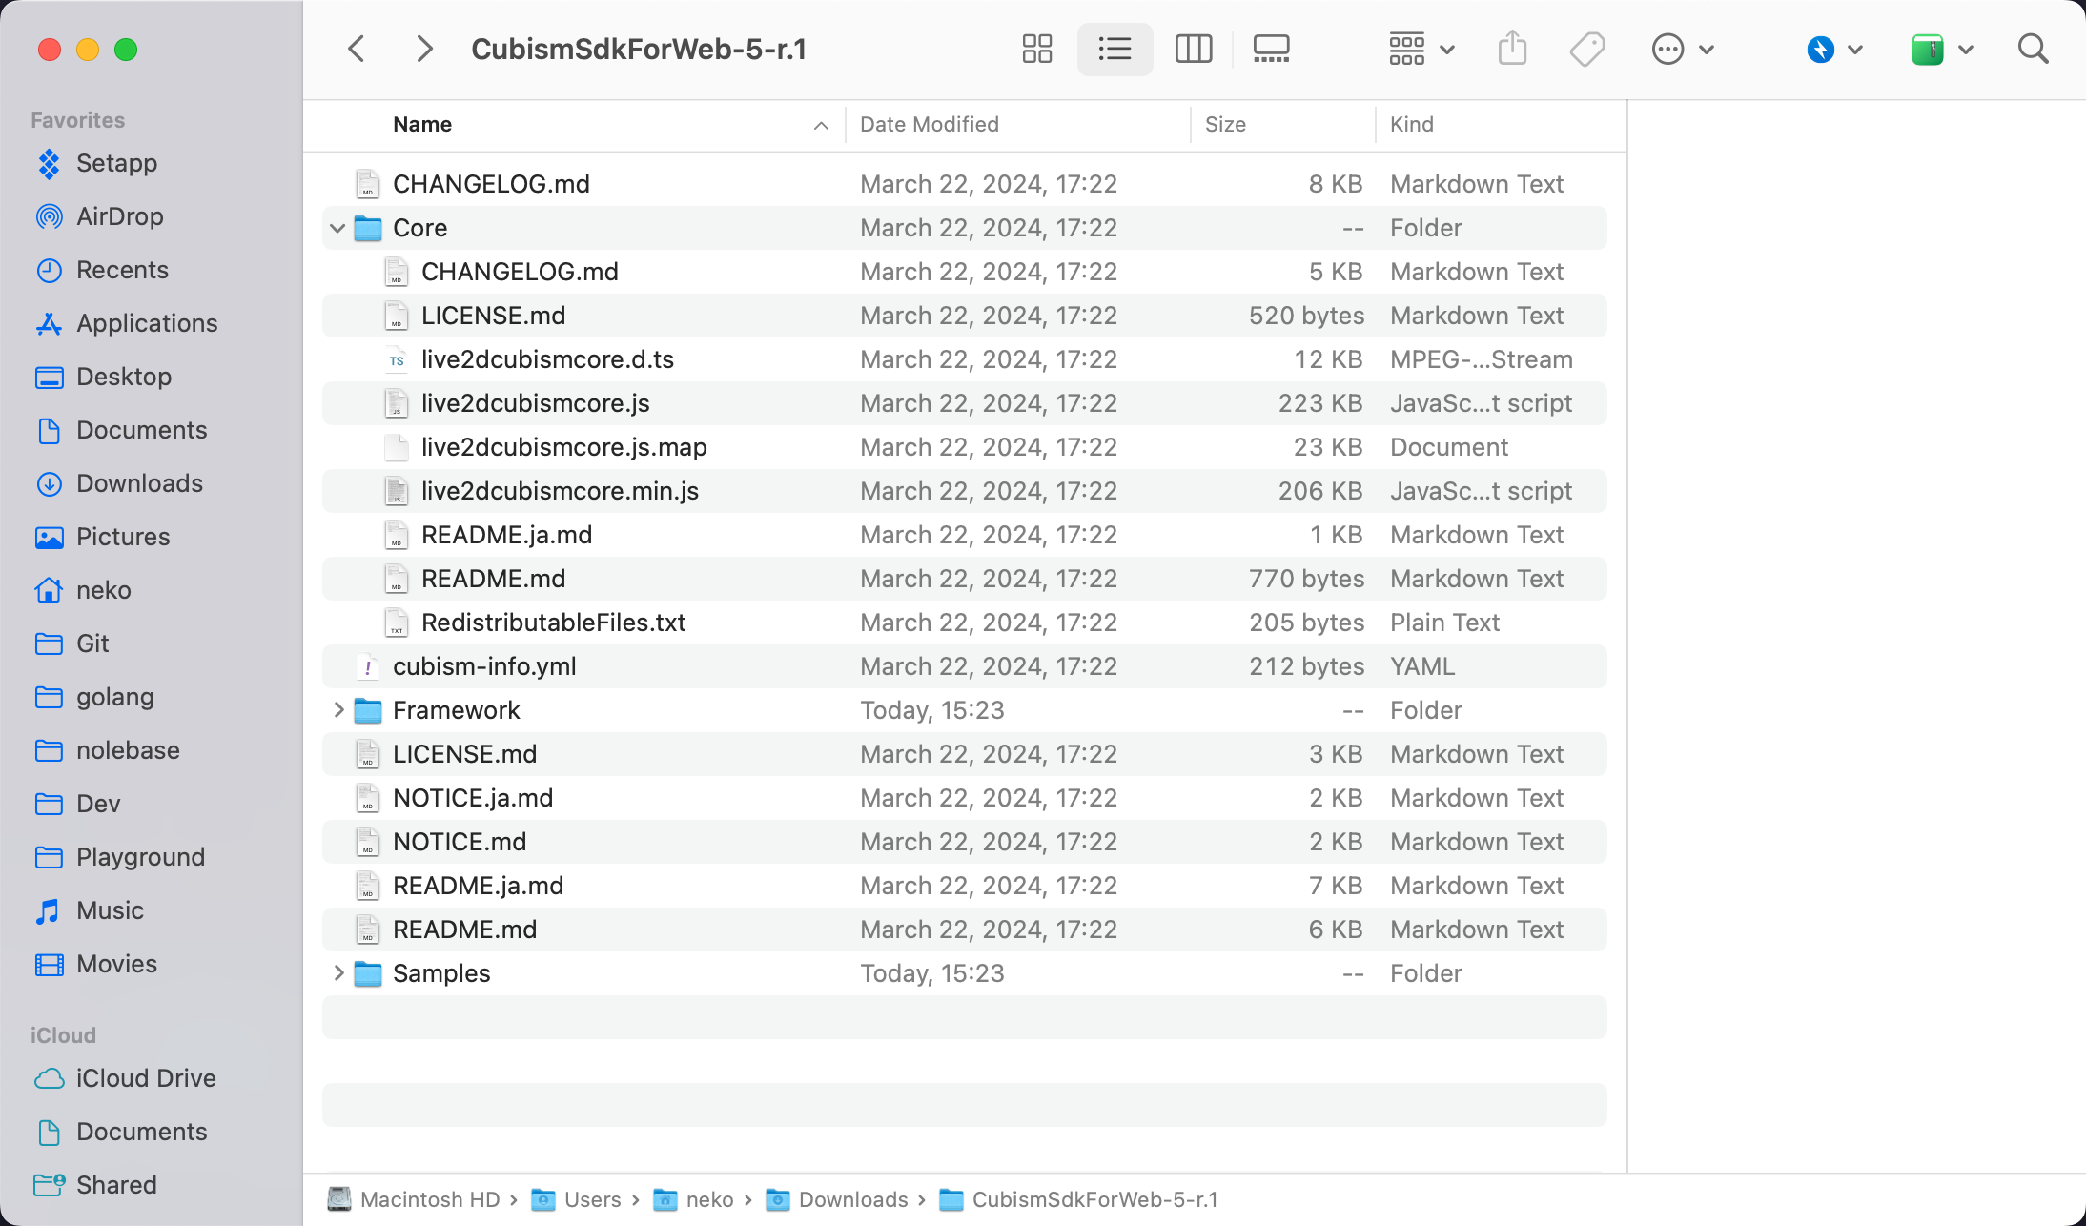Open the search magnifier
This screenshot has width=2086, height=1226.
[2033, 49]
